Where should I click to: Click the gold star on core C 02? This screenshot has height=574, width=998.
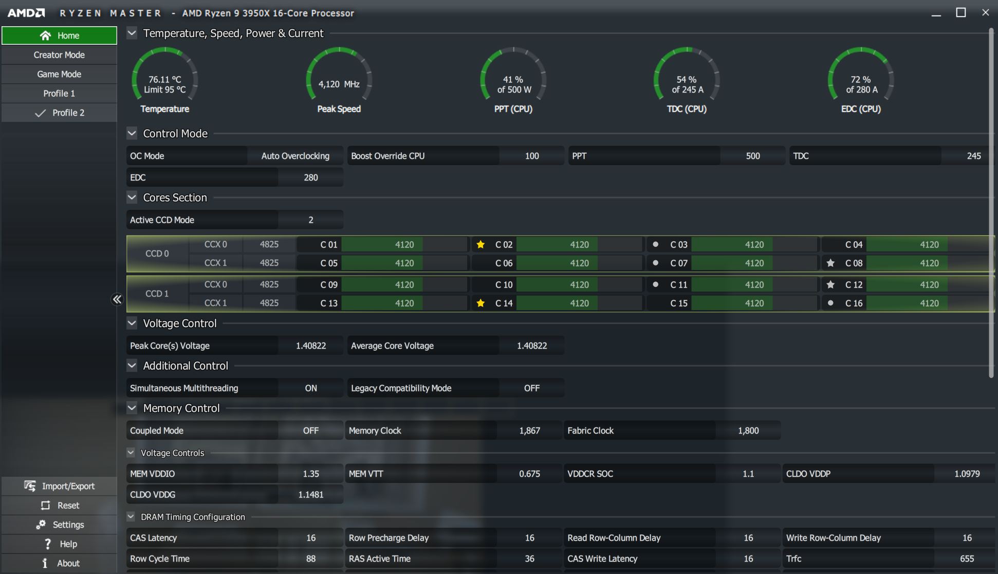(480, 244)
